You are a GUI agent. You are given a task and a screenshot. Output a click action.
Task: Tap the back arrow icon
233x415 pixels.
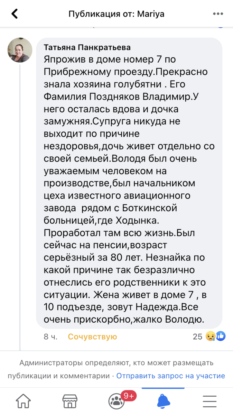15,14
